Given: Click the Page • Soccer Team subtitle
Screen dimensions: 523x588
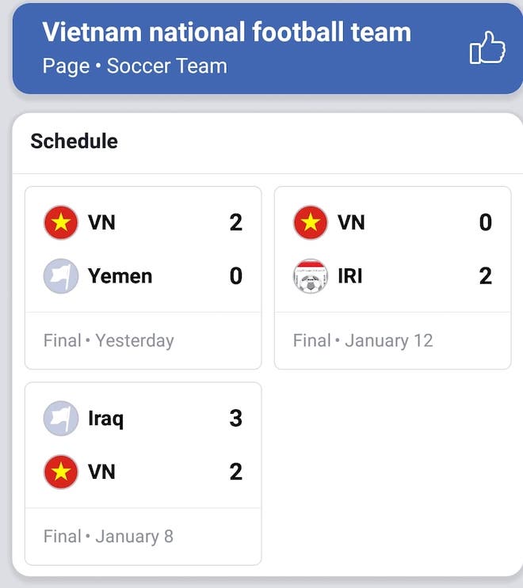Looking at the screenshot, I should (135, 66).
